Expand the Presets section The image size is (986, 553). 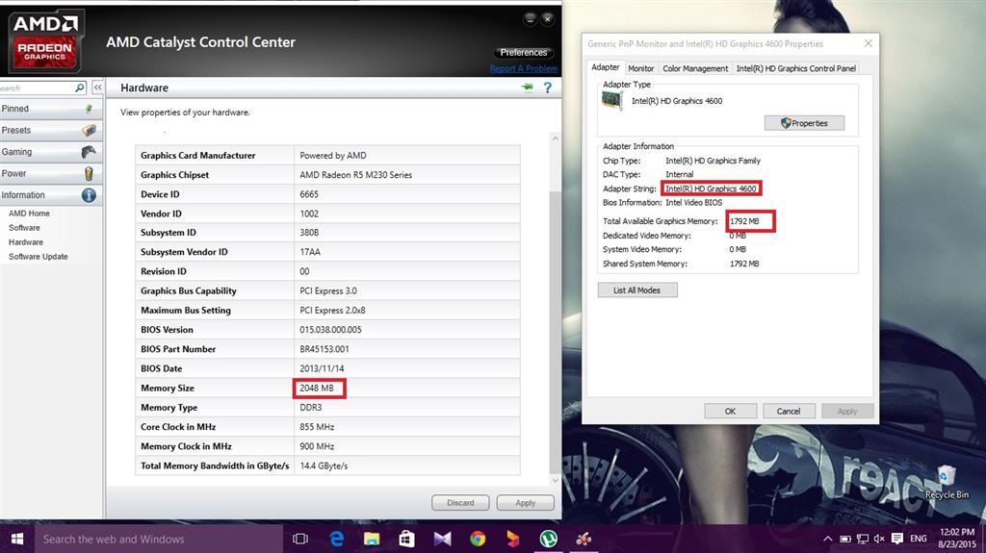[x=50, y=130]
